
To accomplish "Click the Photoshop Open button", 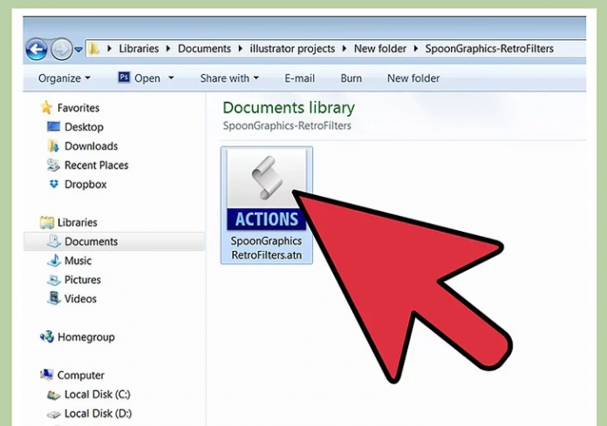I will (x=139, y=78).
